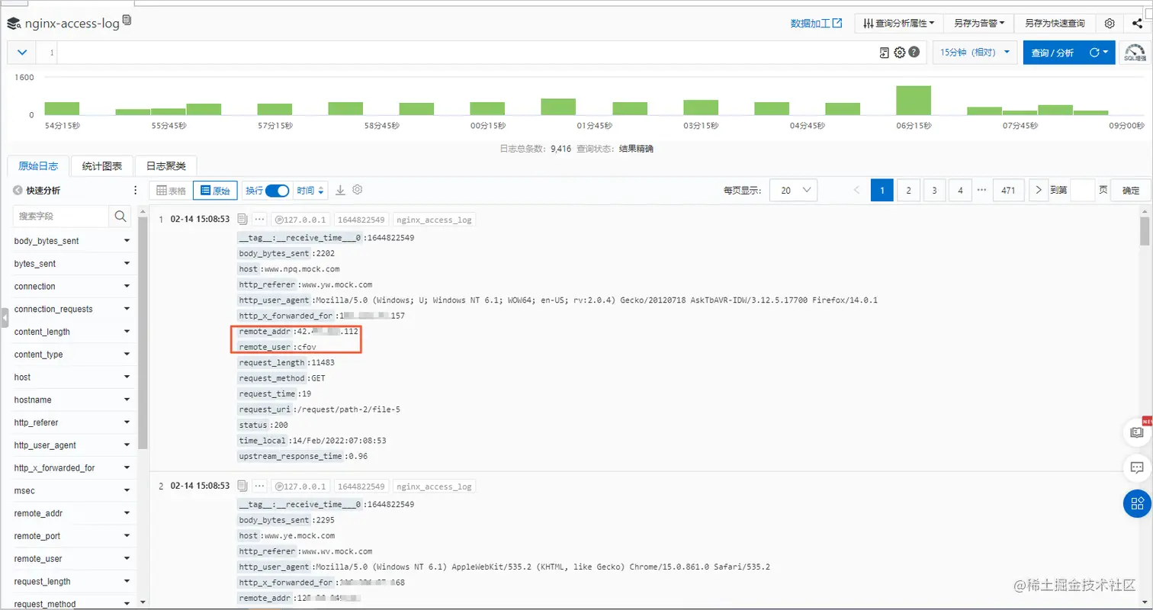Jump to last page 471
Viewport: 1153px width, 610px height.
pos(1008,191)
